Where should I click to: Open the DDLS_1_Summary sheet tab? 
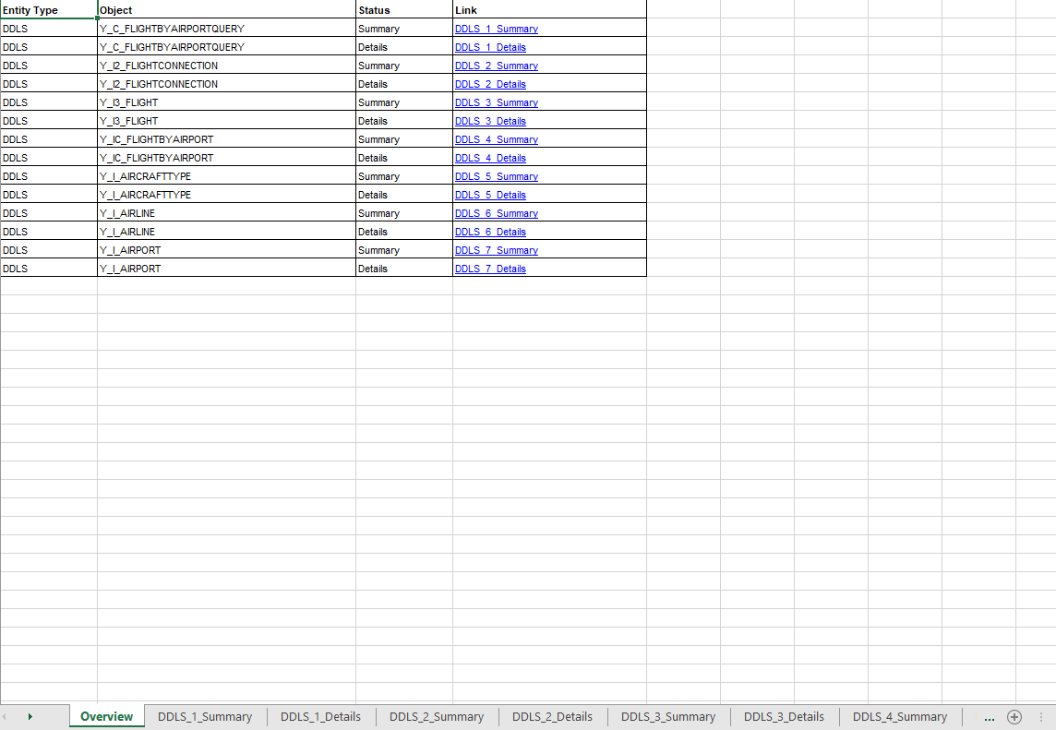click(205, 716)
